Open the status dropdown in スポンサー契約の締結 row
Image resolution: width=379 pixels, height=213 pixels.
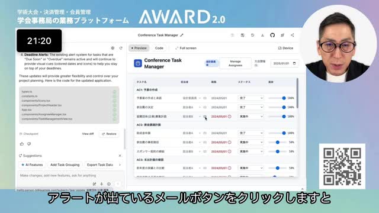click(x=250, y=151)
